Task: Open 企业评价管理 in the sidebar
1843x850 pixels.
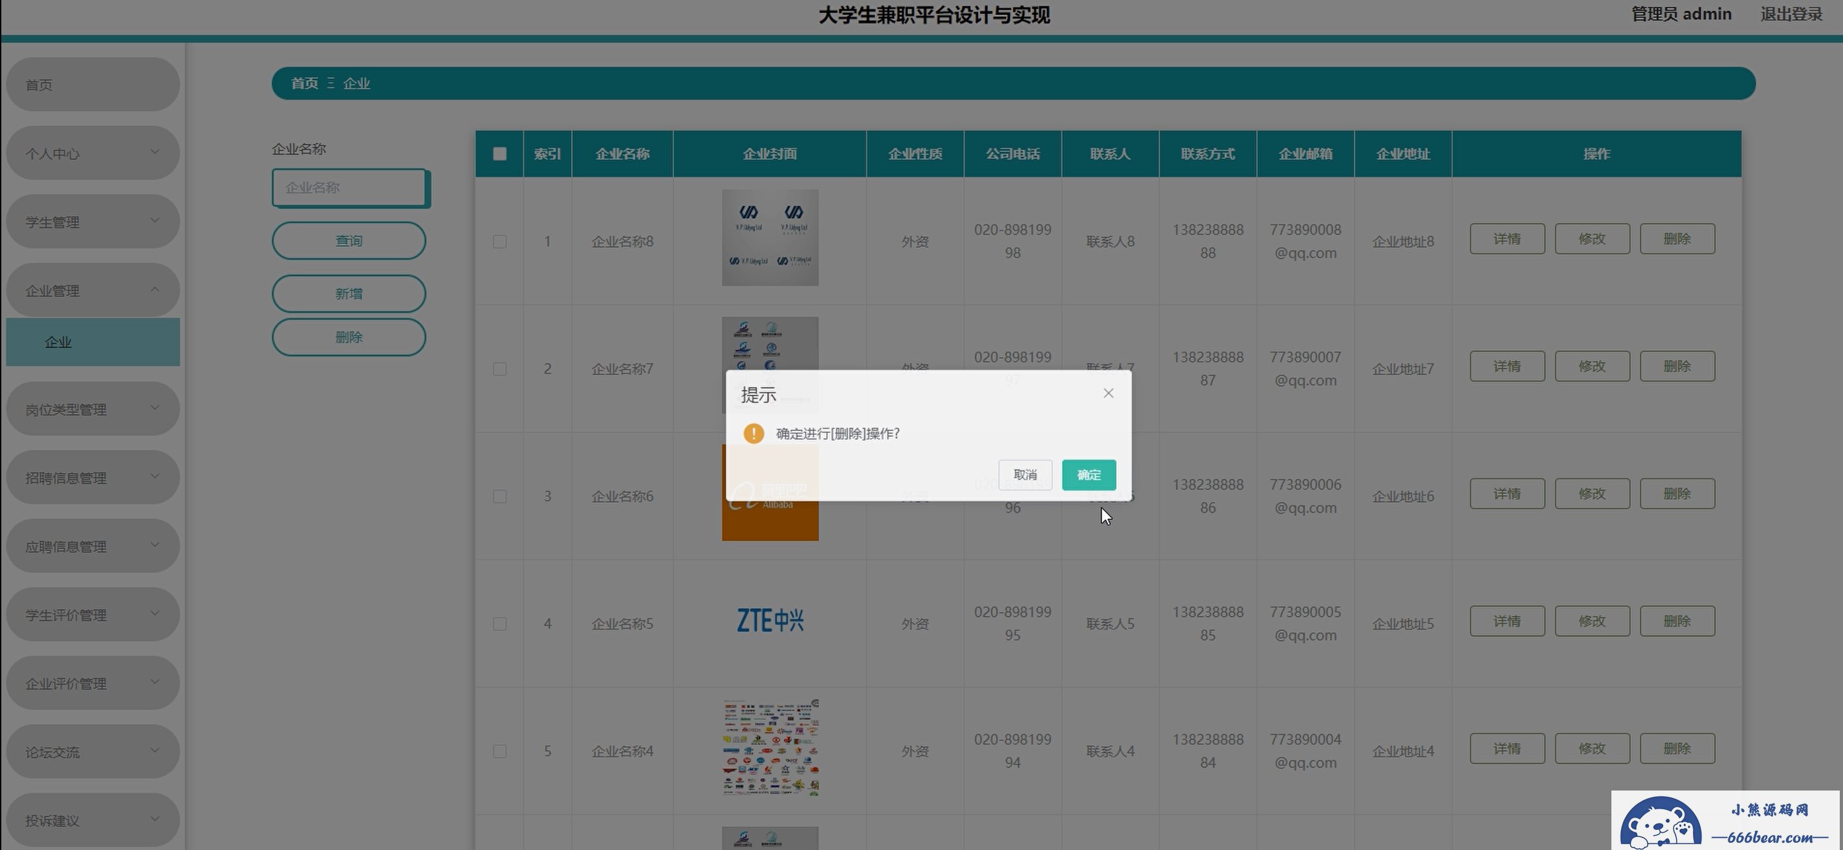Action: tap(93, 683)
